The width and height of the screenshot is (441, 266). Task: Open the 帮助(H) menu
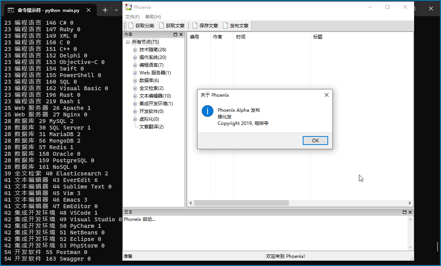pos(153,17)
